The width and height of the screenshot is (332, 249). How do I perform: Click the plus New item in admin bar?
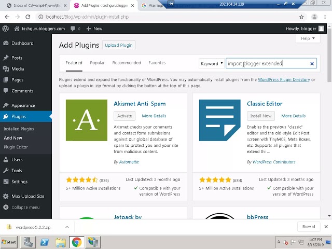click(94, 29)
